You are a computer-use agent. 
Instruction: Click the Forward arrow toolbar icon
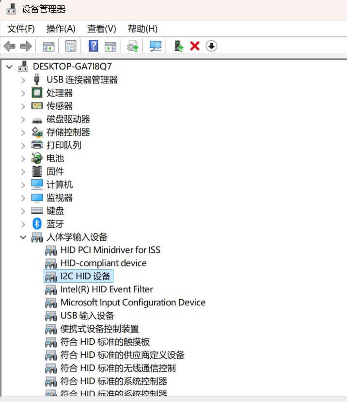pyautogui.click(x=26, y=47)
